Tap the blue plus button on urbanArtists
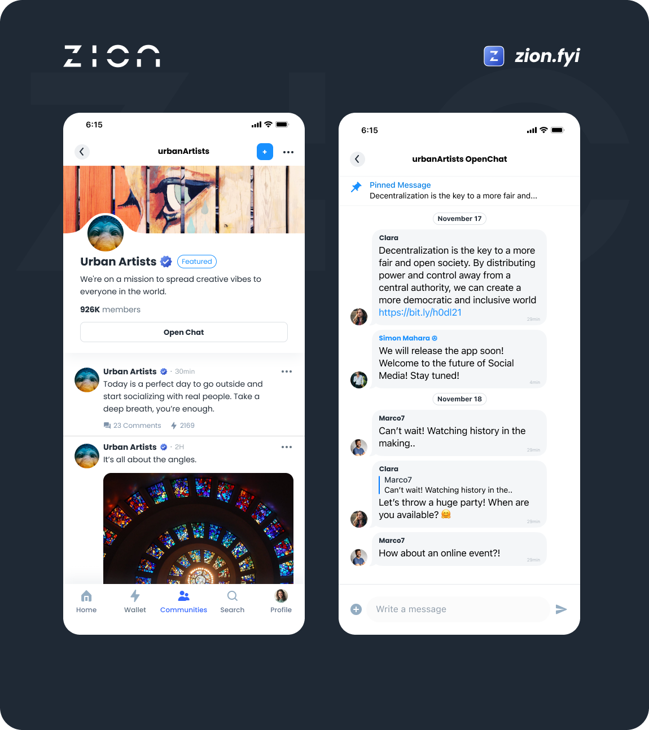 (x=265, y=152)
